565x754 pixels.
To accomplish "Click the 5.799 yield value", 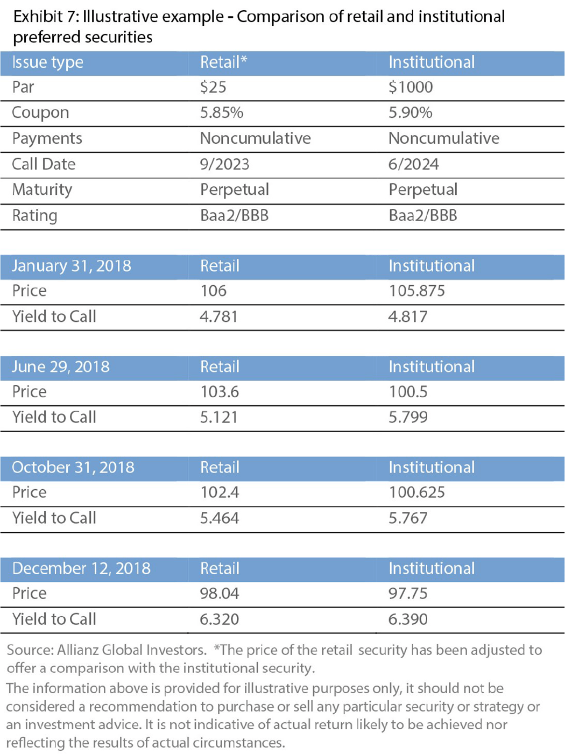I will [408, 417].
